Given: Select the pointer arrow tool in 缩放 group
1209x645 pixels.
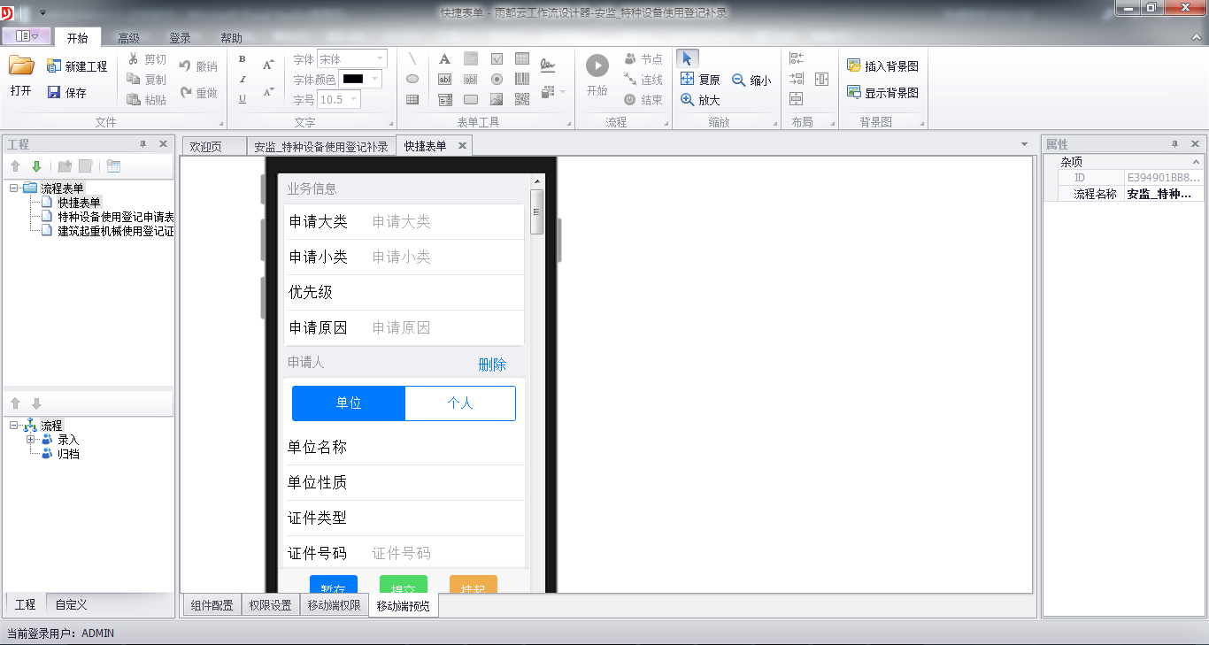Looking at the screenshot, I should tap(687, 58).
